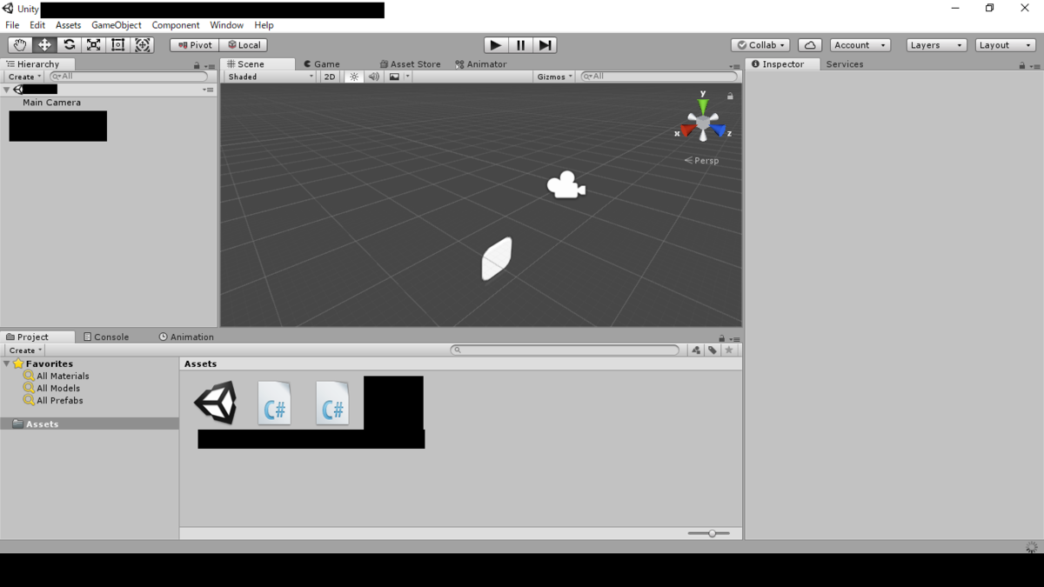Image resolution: width=1044 pixels, height=587 pixels.
Task: Select the Hand tool
Action: pos(20,45)
